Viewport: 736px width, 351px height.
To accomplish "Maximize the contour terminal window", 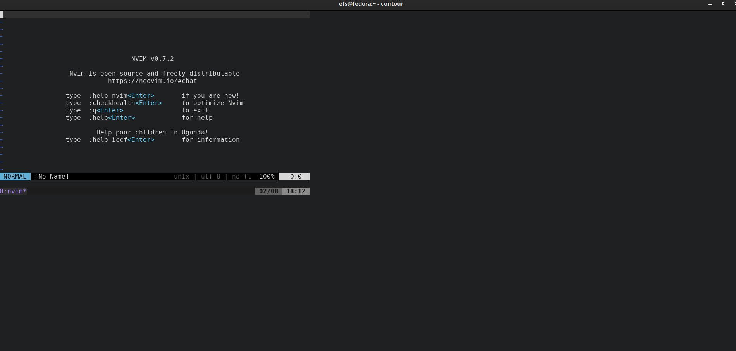I will pyautogui.click(x=723, y=3).
